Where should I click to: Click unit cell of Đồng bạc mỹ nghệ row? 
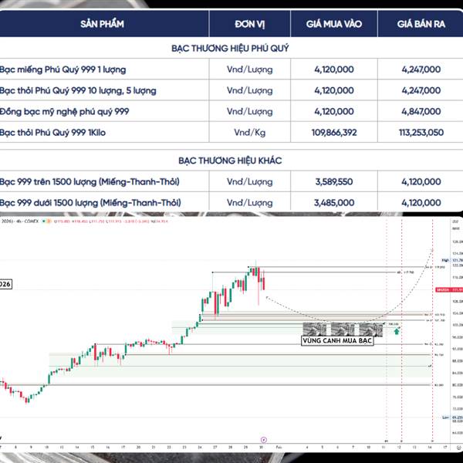point(250,112)
